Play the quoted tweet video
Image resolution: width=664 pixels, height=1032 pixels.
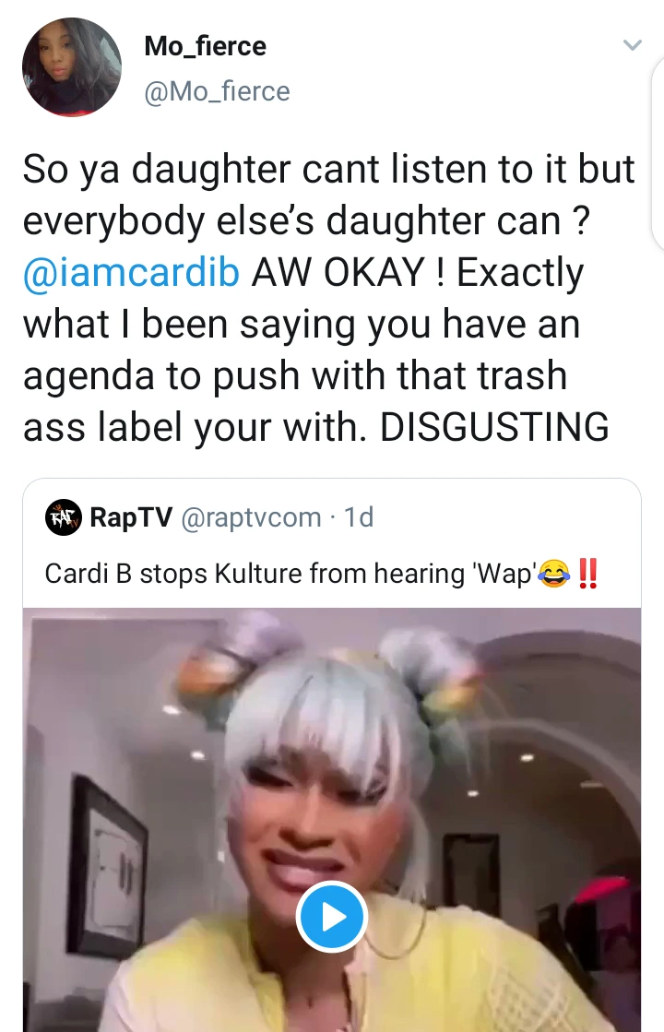(x=331, y=917)
